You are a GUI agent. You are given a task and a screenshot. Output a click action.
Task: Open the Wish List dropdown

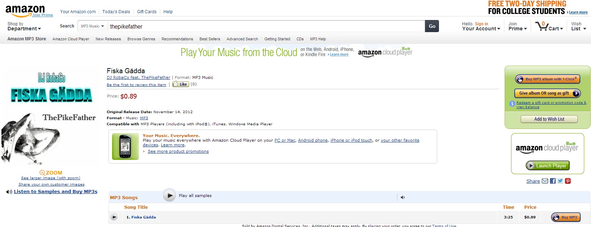(579, 26)
